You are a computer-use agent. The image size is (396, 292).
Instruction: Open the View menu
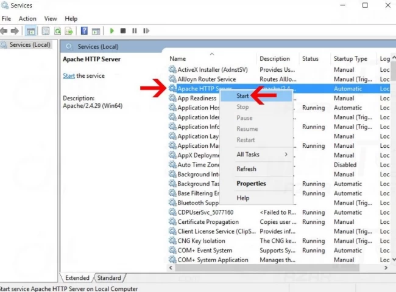[51, 19]
